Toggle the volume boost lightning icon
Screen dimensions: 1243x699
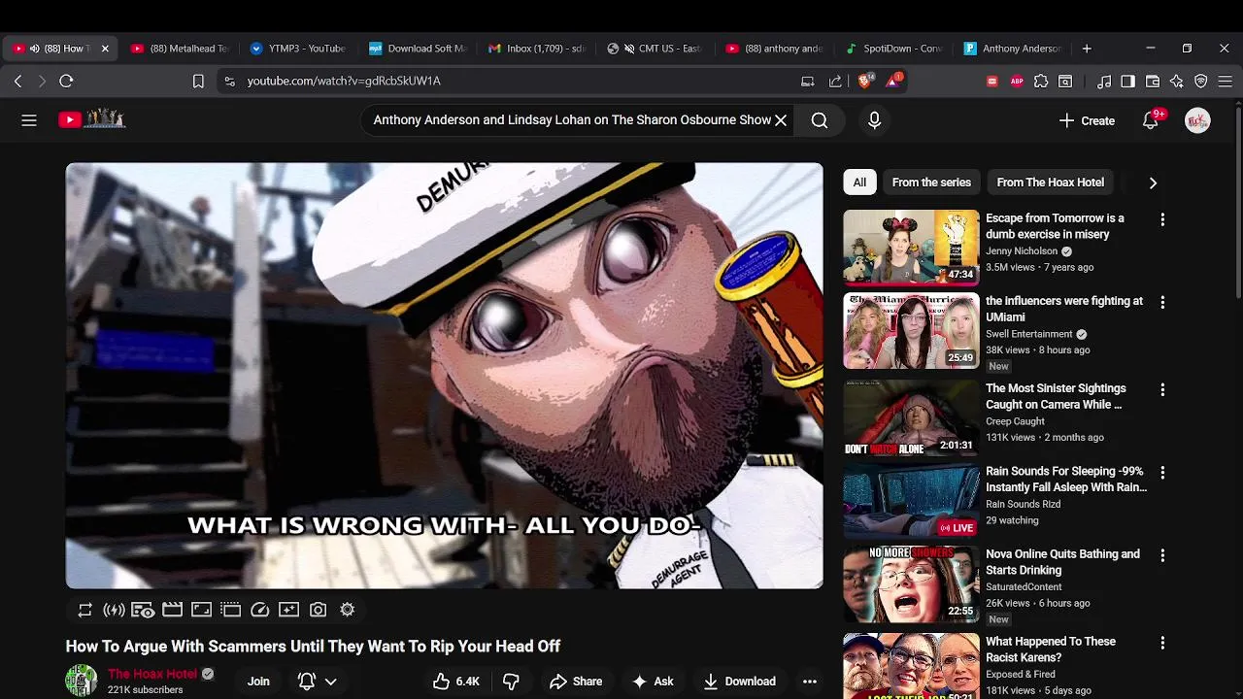coord(114,610)
